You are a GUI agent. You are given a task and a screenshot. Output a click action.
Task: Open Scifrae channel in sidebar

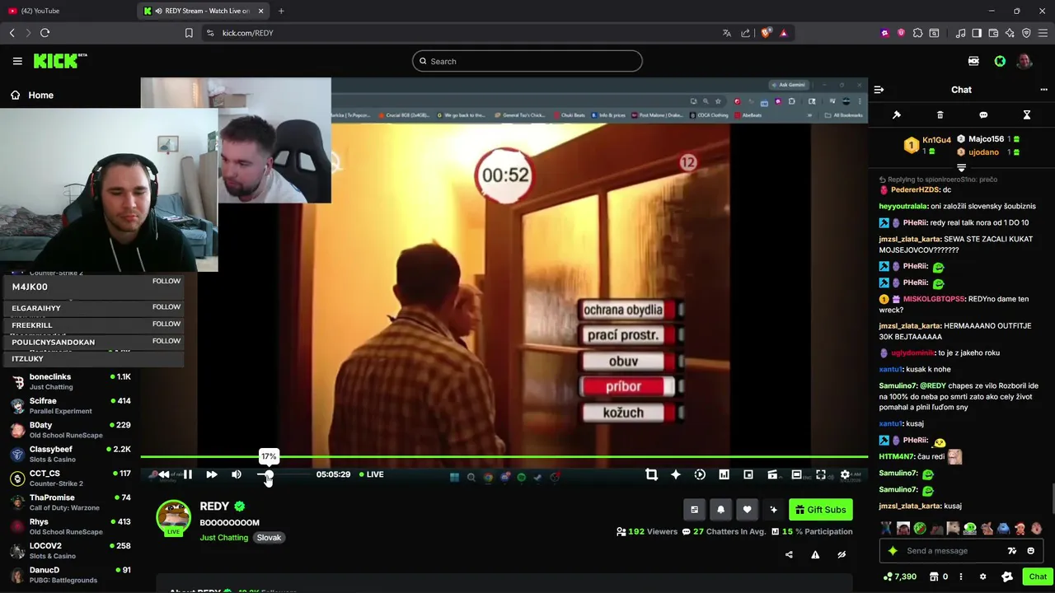point(70,405)
